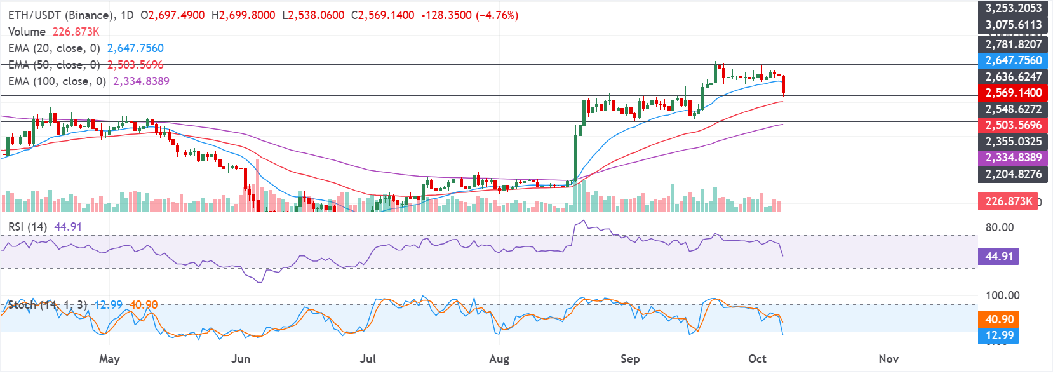The image size is (1053, 378).
Task: Click the 2,636.6247 price axis label
Action: [x=1013, y=76]
